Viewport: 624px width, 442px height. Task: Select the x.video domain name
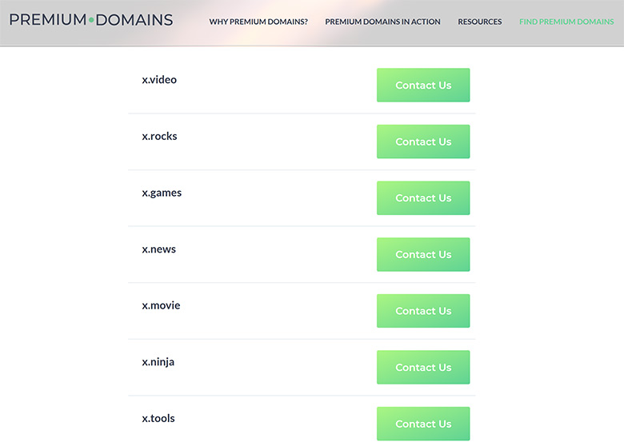point(159,79)
